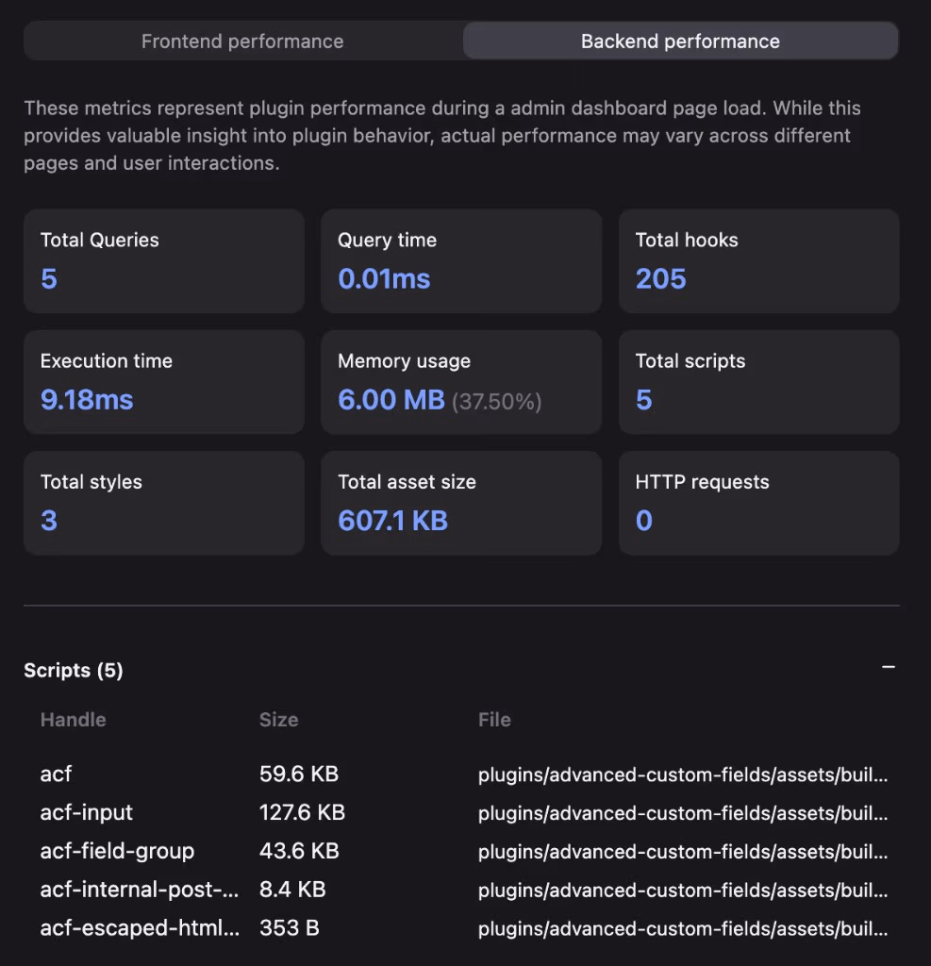Viewport: 931px width, 966px height.
Task: Select the Backend performance tab
Action: (680, 42)
